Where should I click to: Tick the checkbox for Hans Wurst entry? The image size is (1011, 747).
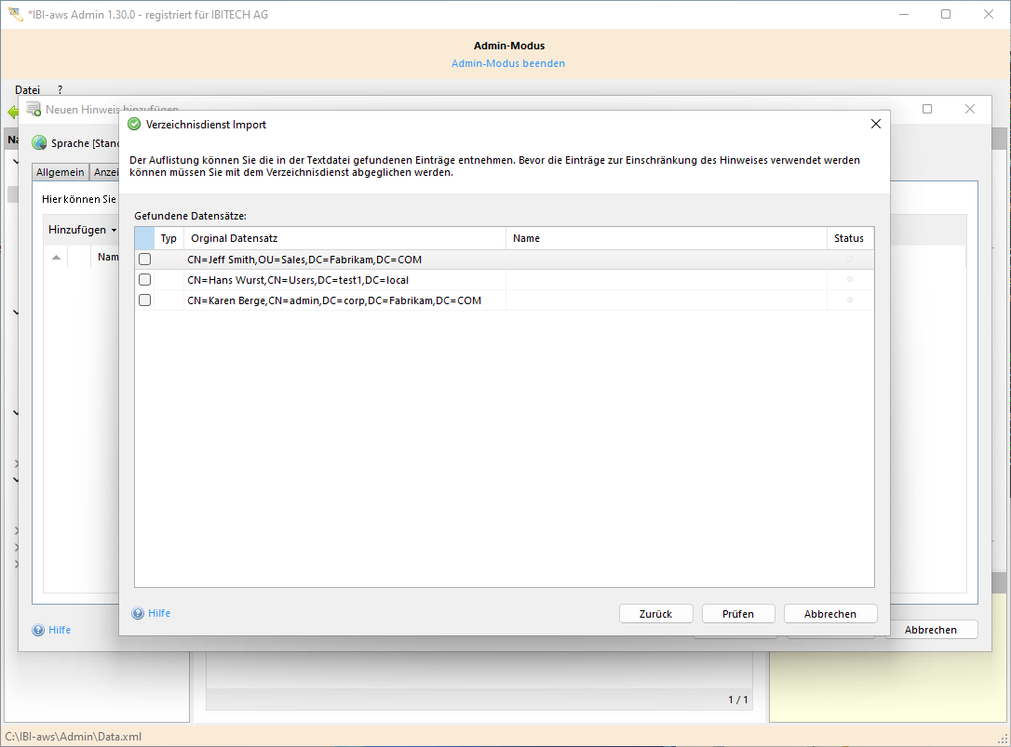pyautogui.click(x=144, y=280)
